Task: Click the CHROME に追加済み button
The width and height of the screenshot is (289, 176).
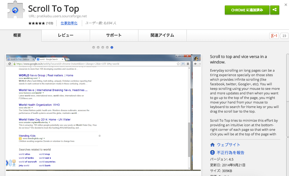Action: point(247,10)
